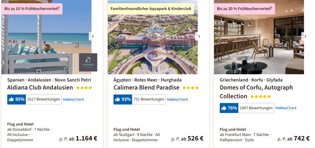Image resolution: width=315 pixels, height=148 pixels.
Task: View the 2617 Bewertungen reviews
Action: (43, 99)
